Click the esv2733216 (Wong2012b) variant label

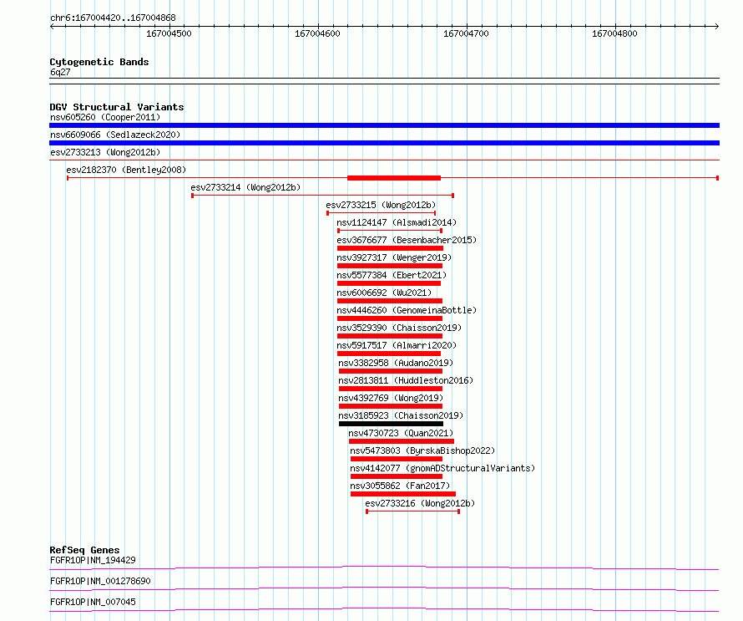[x=420, y=503]
